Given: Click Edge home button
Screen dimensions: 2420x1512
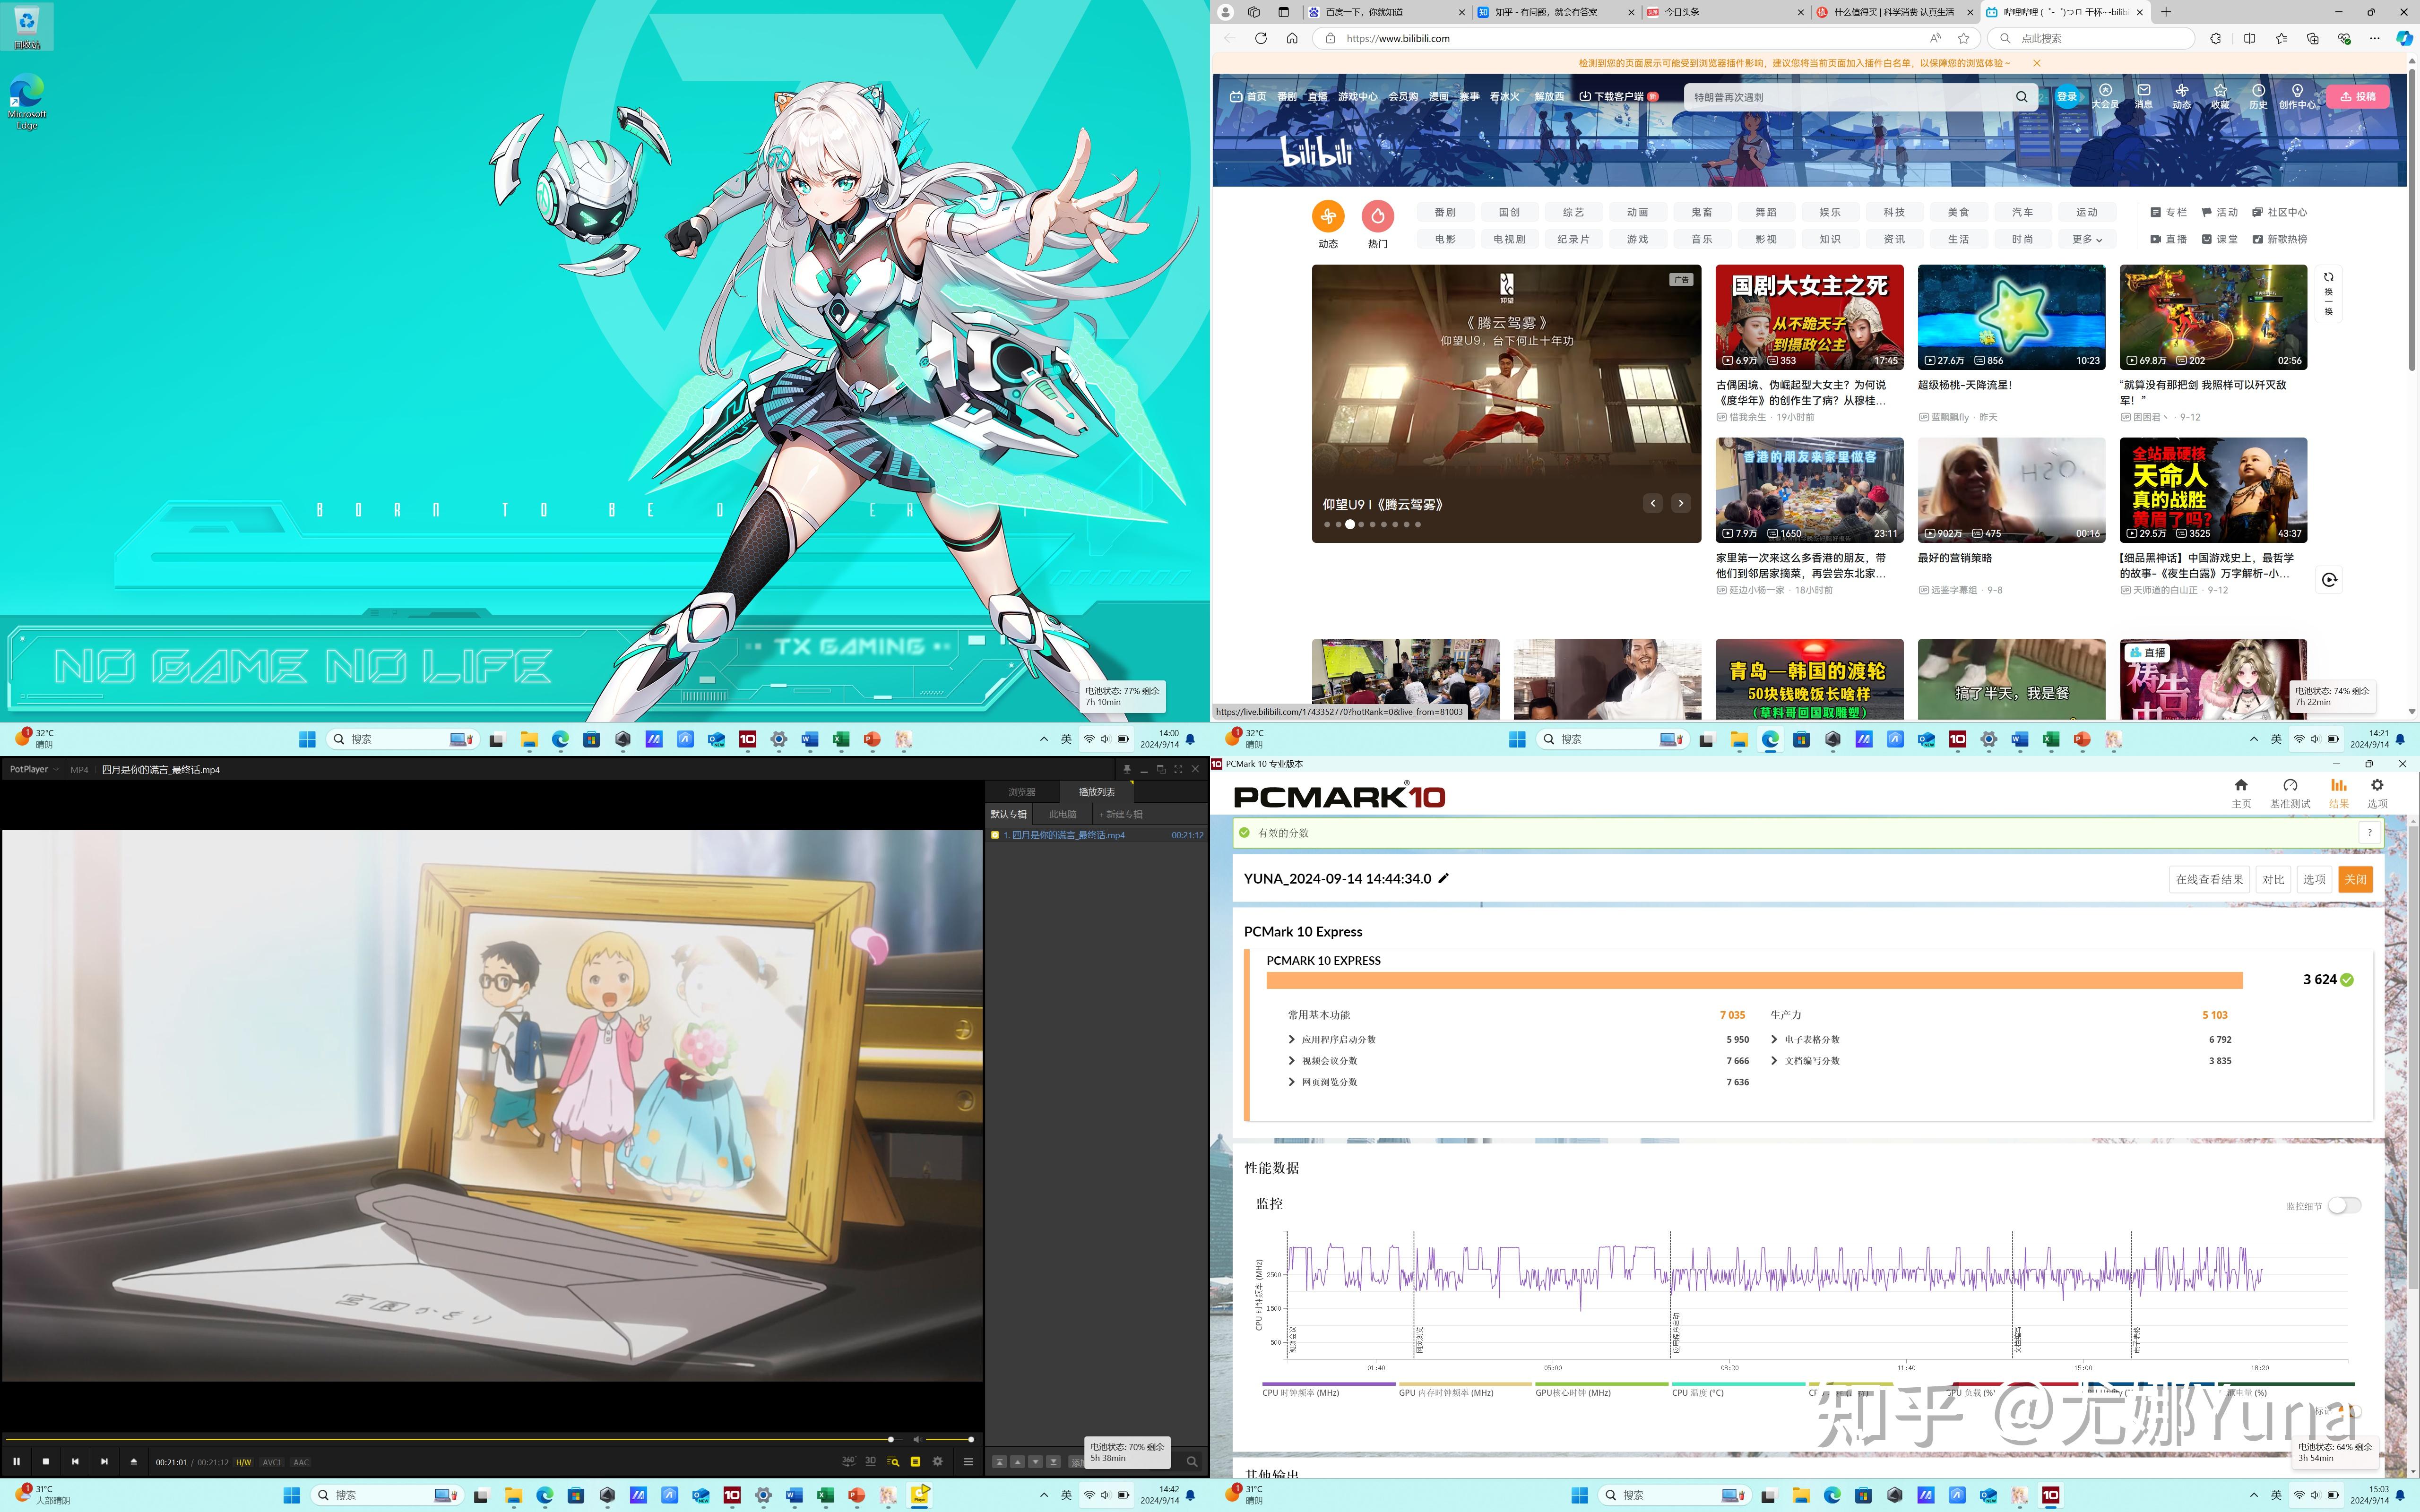Looking at the screenshot, I should (x=1292, y=38).
